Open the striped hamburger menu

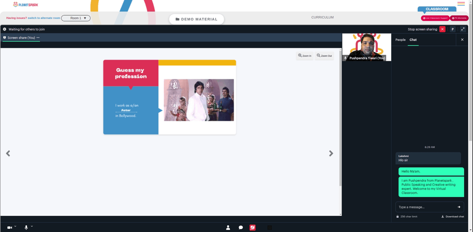(x=461, y=4)
